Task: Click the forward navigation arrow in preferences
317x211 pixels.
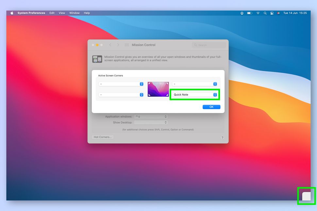Action: pyautogui.click(x=118, y=45)
